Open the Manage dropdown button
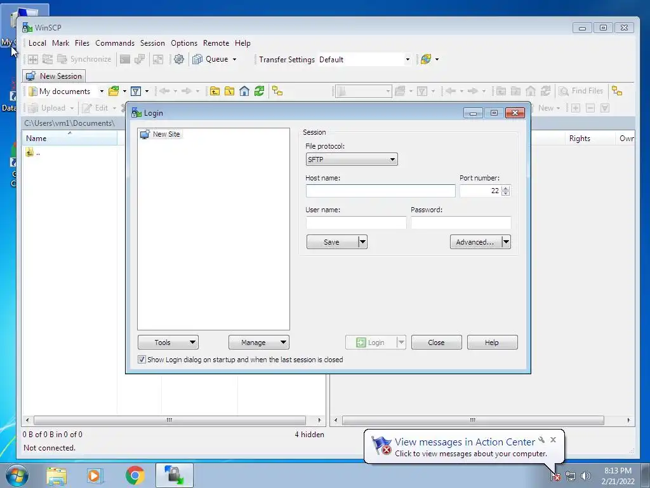The width and height of the screenshot is (650, 488). click(x=259, y=342)
